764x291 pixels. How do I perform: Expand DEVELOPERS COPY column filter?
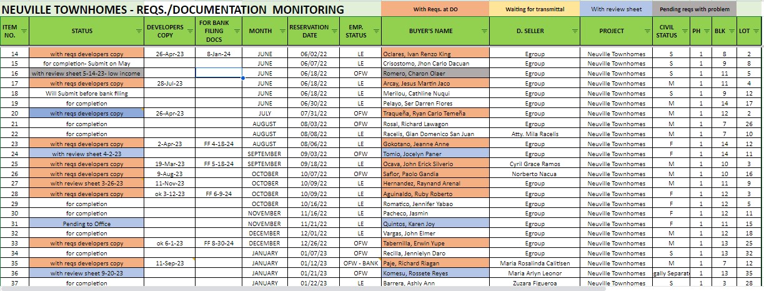(189, 31)
